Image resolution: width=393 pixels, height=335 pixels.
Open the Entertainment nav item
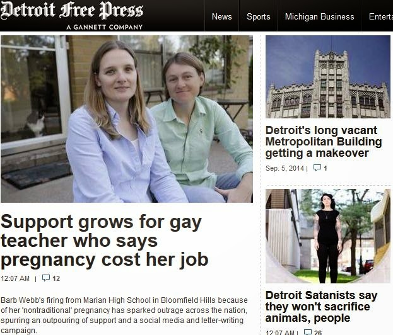click(381, 16)
